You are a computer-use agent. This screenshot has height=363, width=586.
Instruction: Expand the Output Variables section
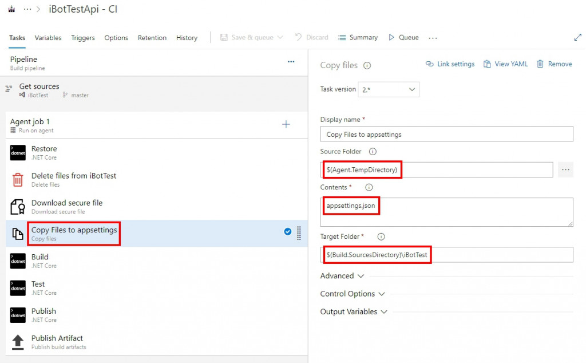354,312
